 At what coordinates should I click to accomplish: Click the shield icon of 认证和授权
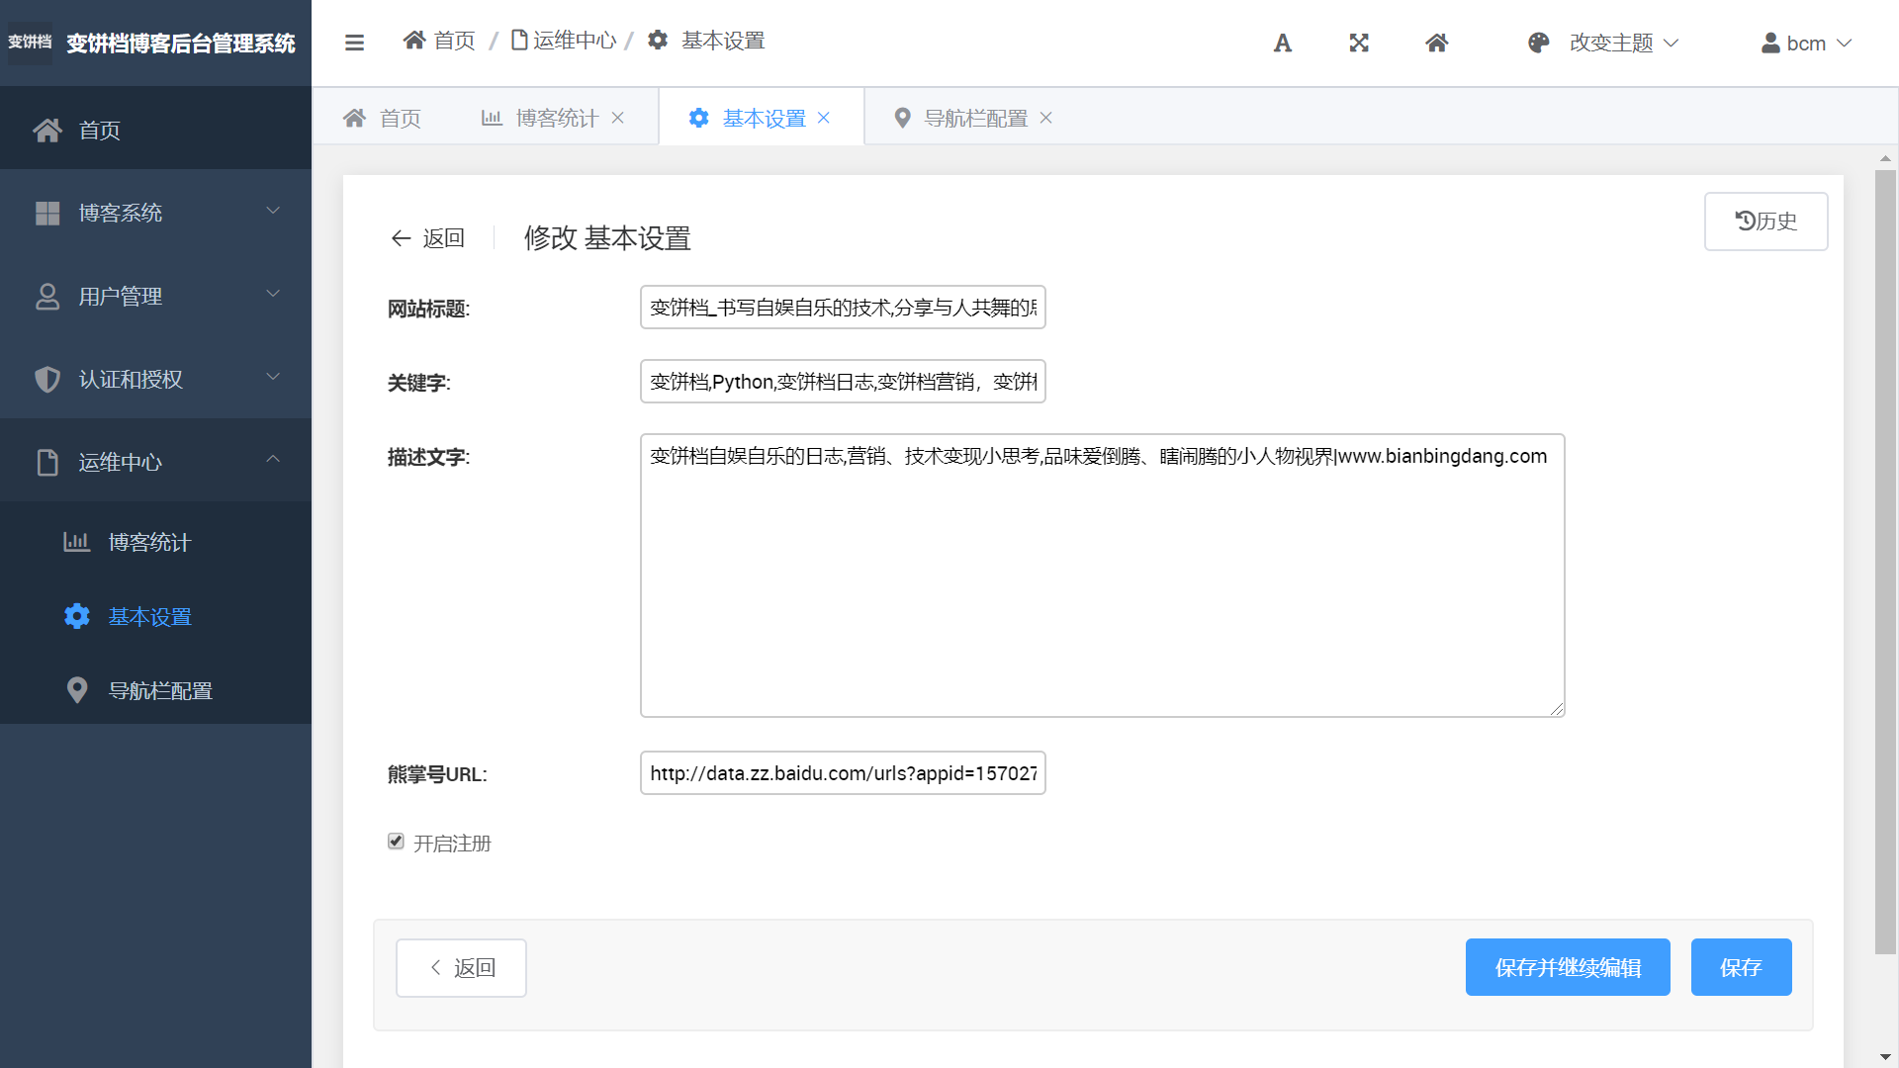tap(46, 379)
